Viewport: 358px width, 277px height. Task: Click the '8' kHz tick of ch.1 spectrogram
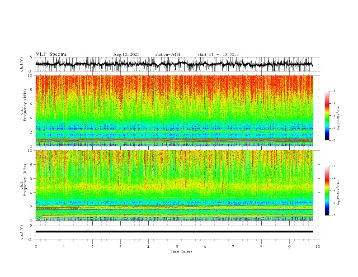point(32,90)
